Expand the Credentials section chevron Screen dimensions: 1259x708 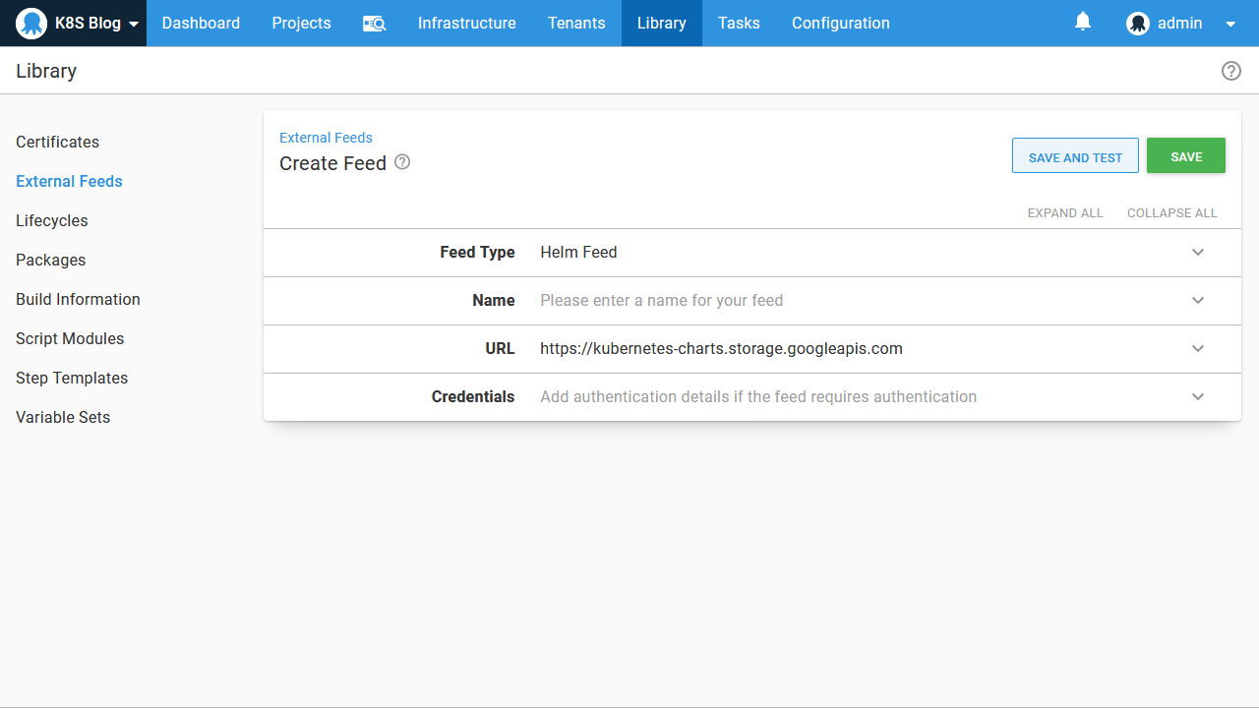click(1198, 396)
